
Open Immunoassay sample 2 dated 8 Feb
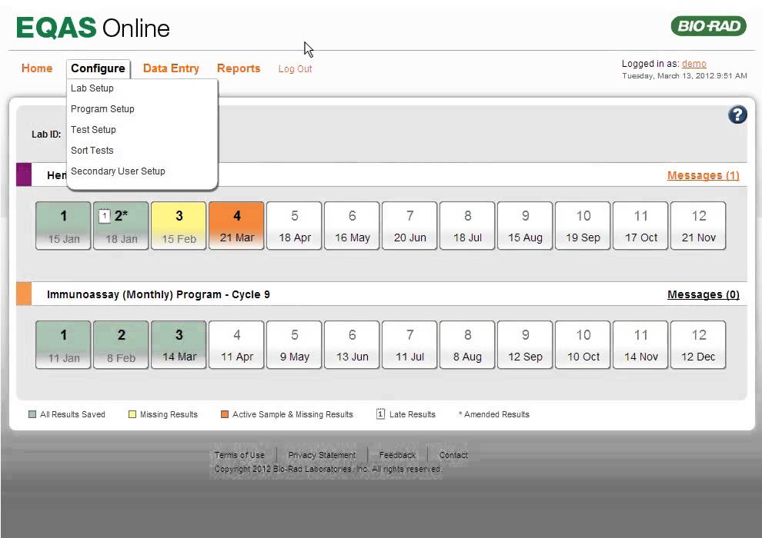[121, 345]
